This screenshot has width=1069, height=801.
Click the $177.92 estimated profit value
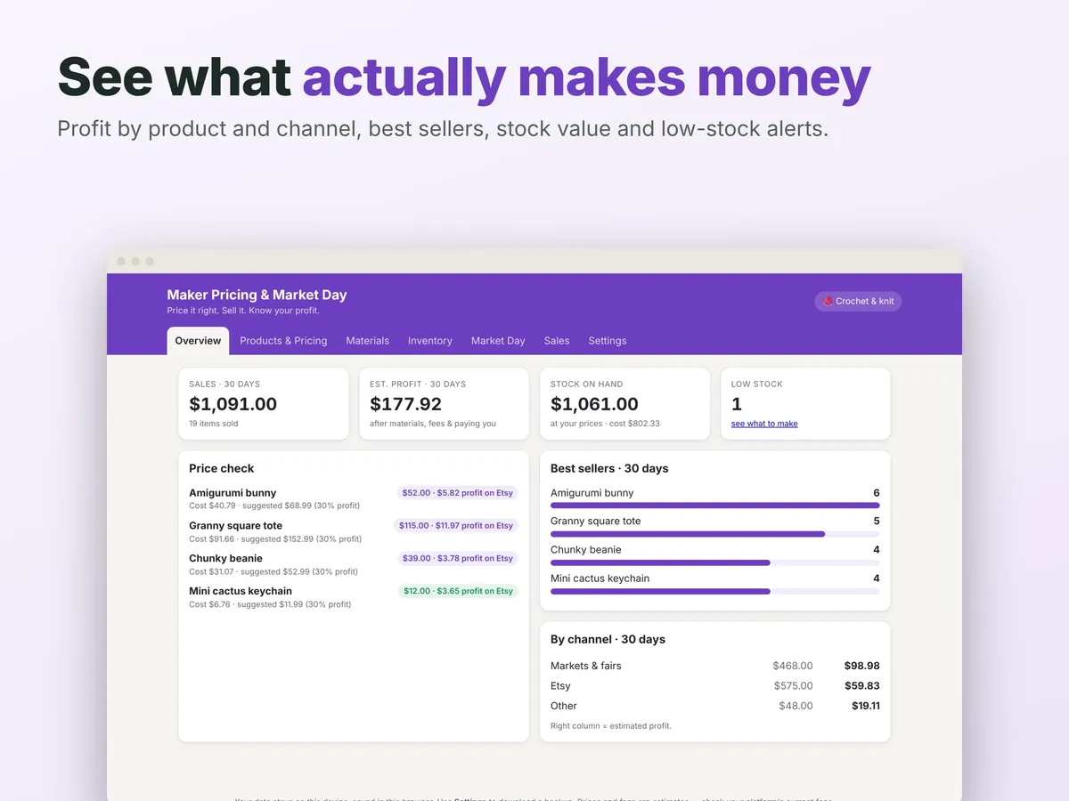pyautogui.click(x=405, y=404)
